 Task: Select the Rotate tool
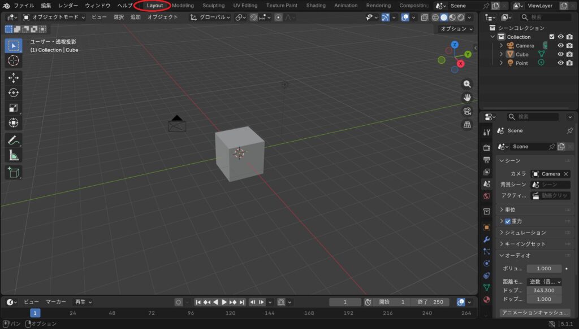coord(14,93)
